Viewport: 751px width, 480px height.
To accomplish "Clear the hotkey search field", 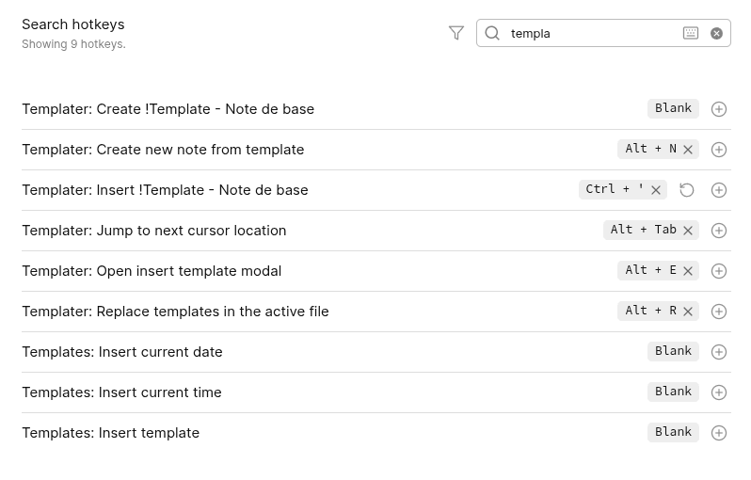I will tap(716, 33).
